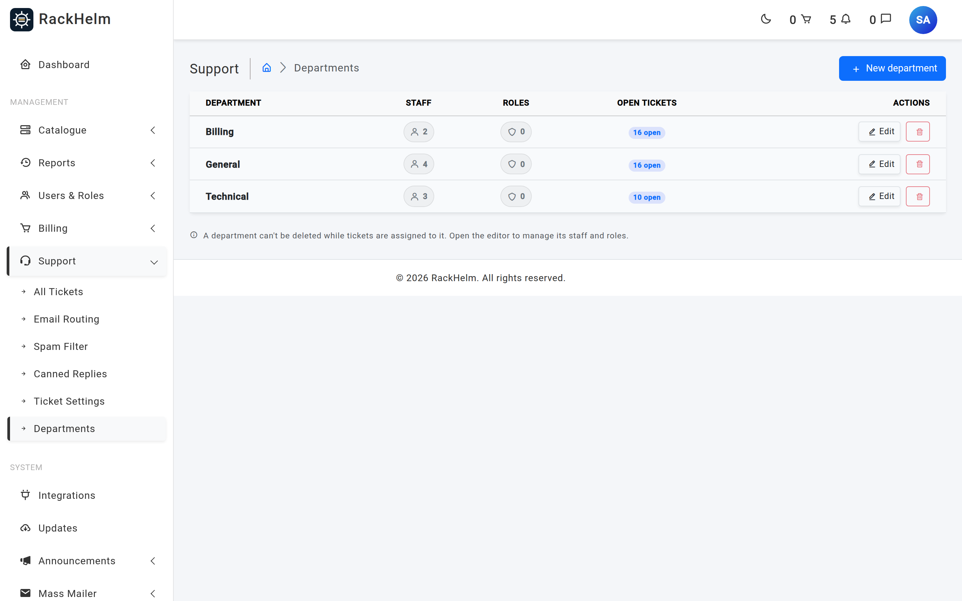Click the RackHelm logo
This screenshot has height=601, width=962.
point(60,19)
